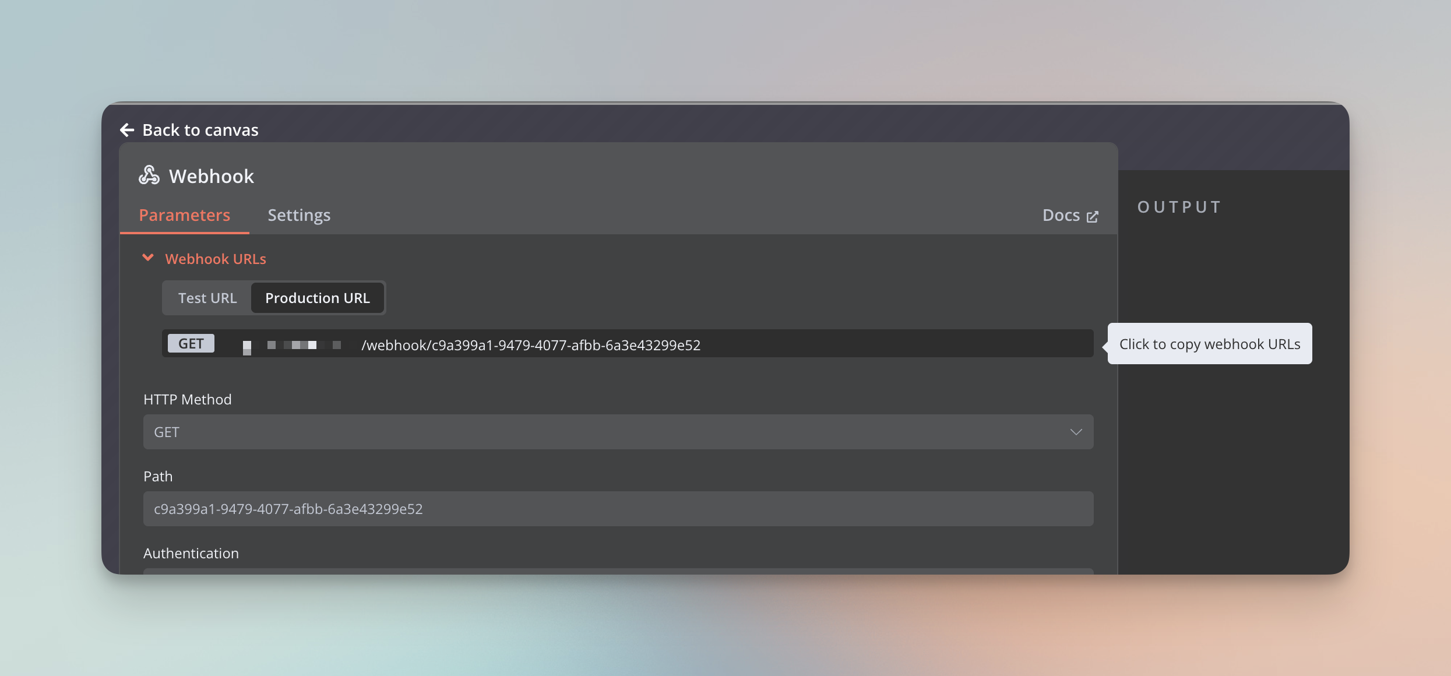This screenshot has width=1451, height=676.
Task: Click the Authentication label
Action: (x=191, y=553)
